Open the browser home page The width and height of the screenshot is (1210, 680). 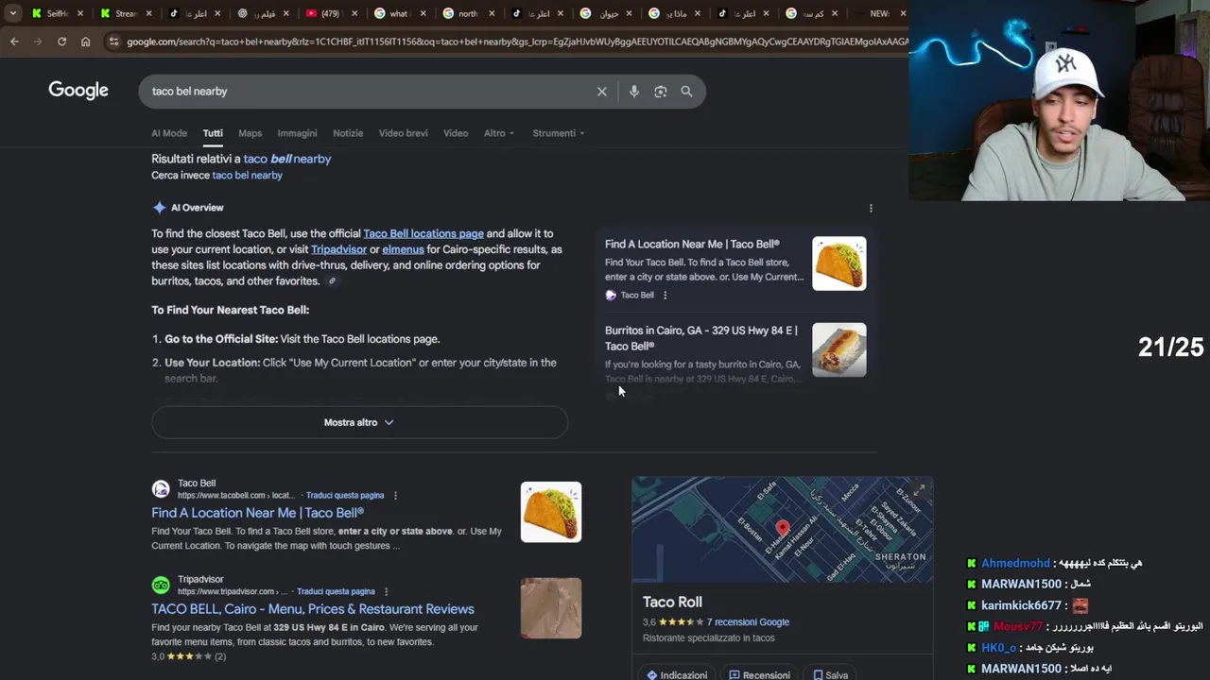(x=85, y=42)
